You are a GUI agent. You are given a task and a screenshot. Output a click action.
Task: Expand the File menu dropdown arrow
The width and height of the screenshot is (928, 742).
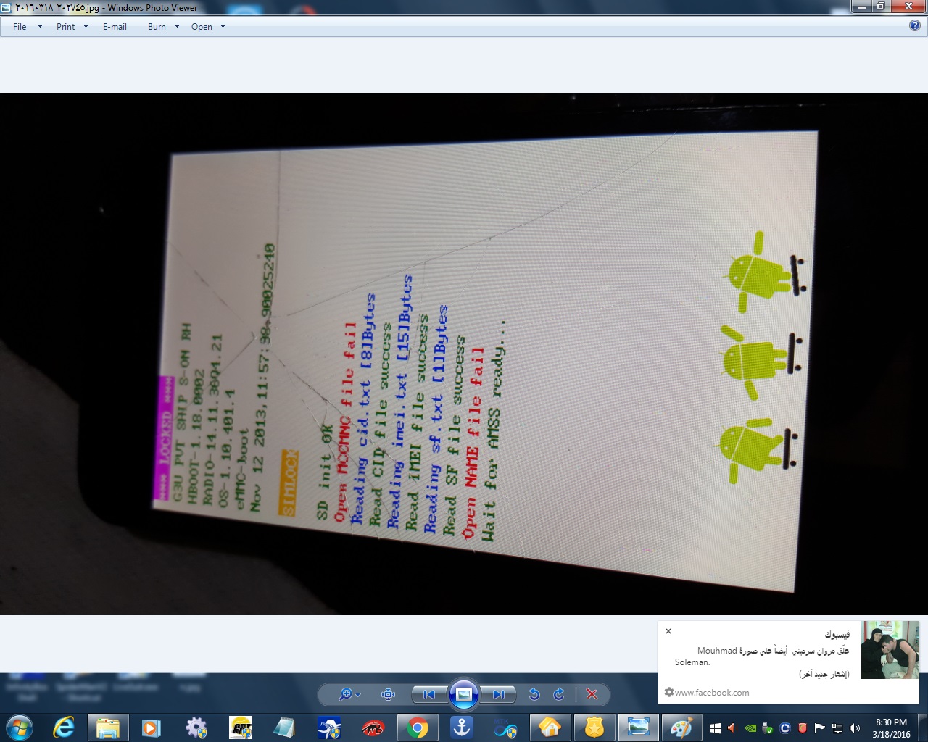(x=40, y=27)
